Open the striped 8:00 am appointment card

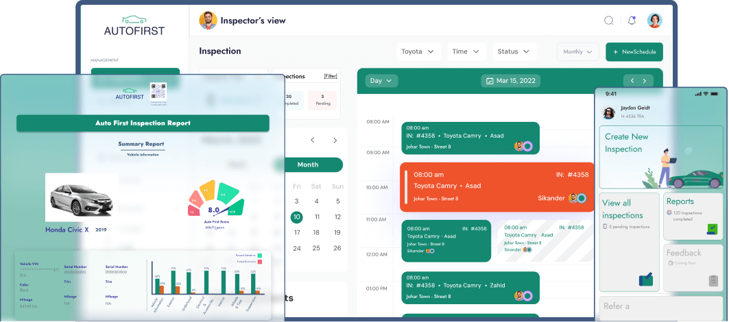[x=545, y=240]
